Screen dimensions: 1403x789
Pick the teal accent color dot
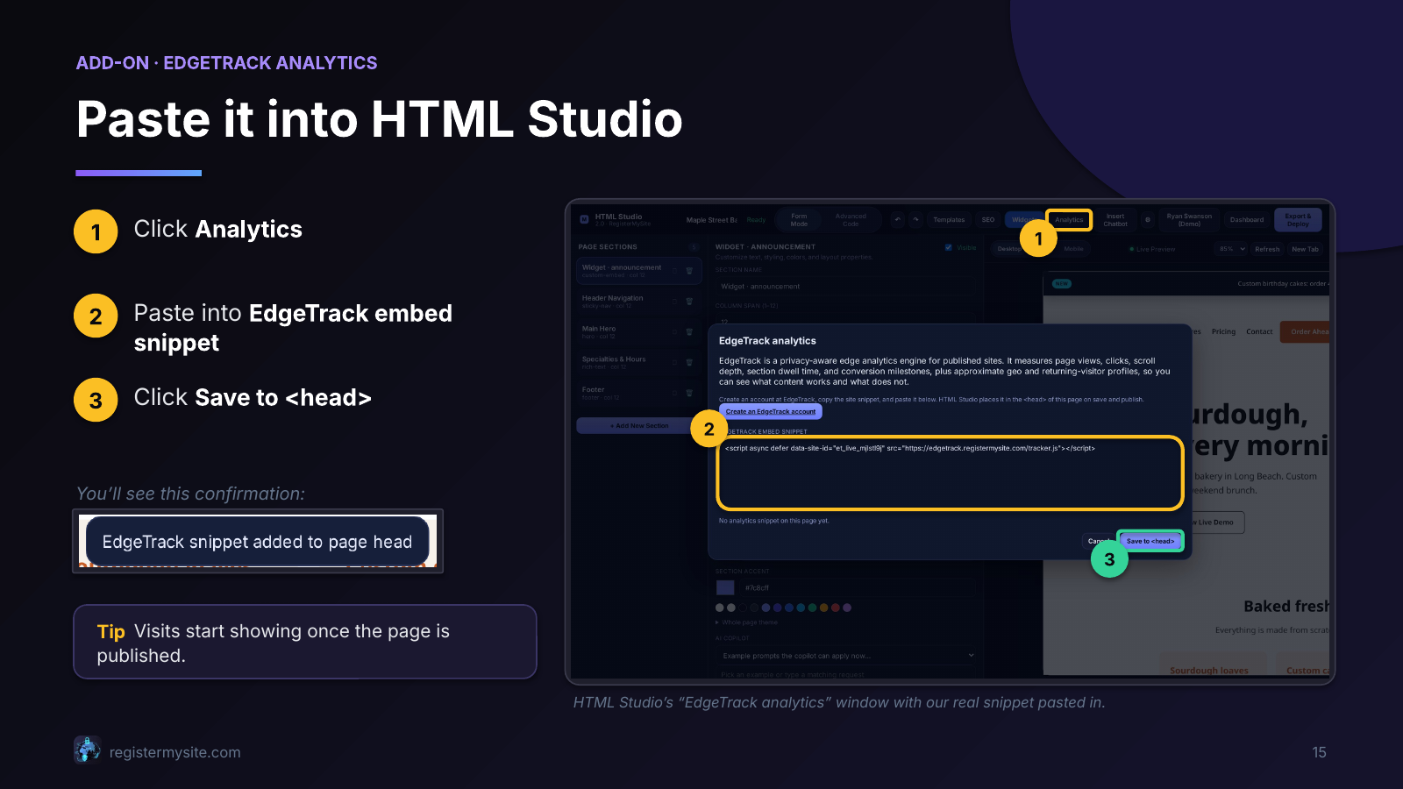click(x=801, y=608)
